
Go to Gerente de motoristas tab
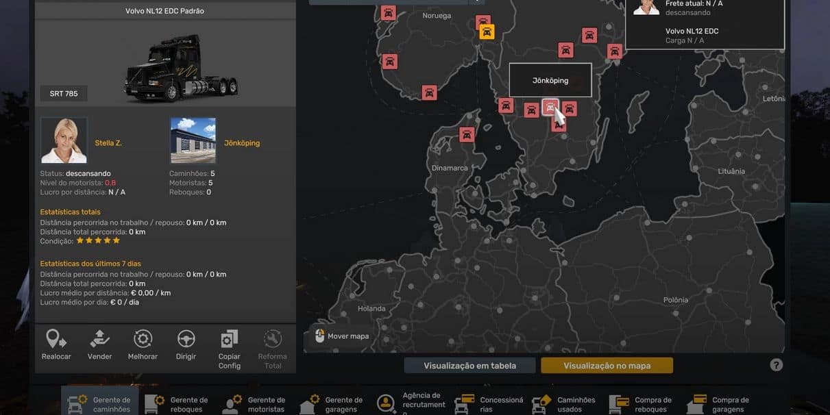point(254,404)
